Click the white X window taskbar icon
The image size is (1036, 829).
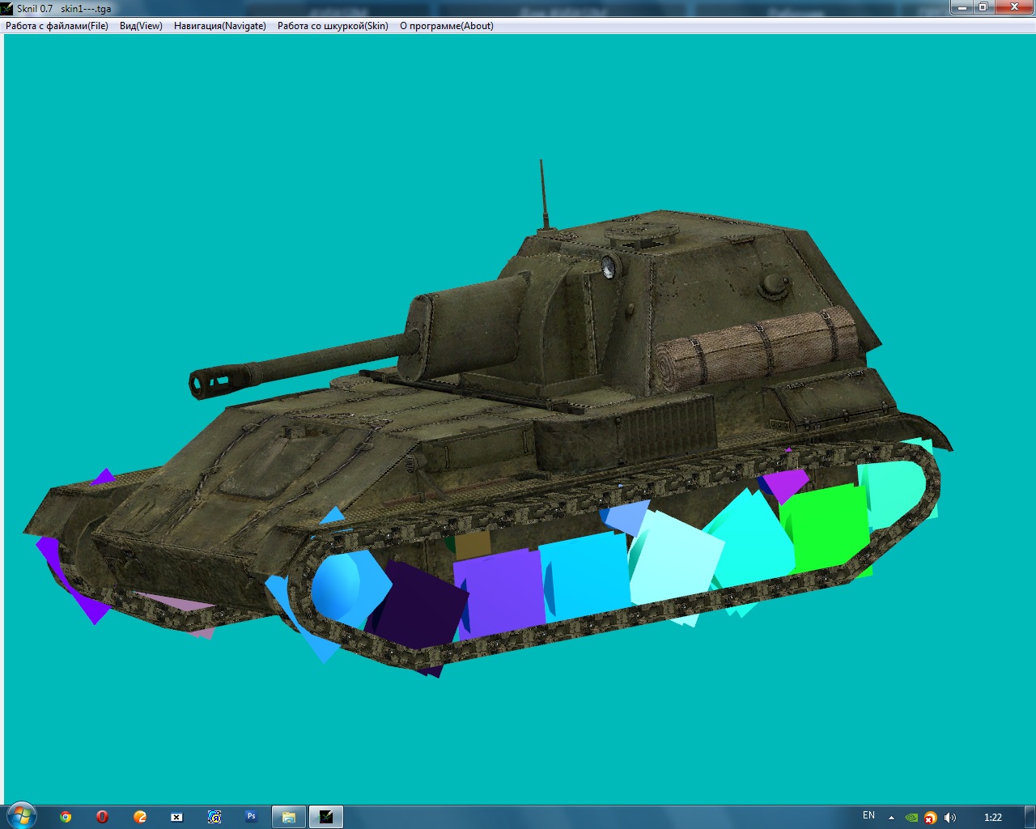tap(176, 817)
